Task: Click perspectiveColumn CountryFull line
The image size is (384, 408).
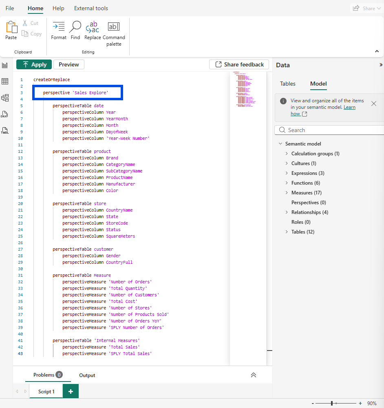Action: pyautogui.click(x=97, y=262)
